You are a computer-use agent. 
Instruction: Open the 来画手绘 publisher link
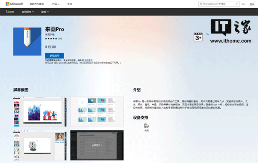click(50, 34)
